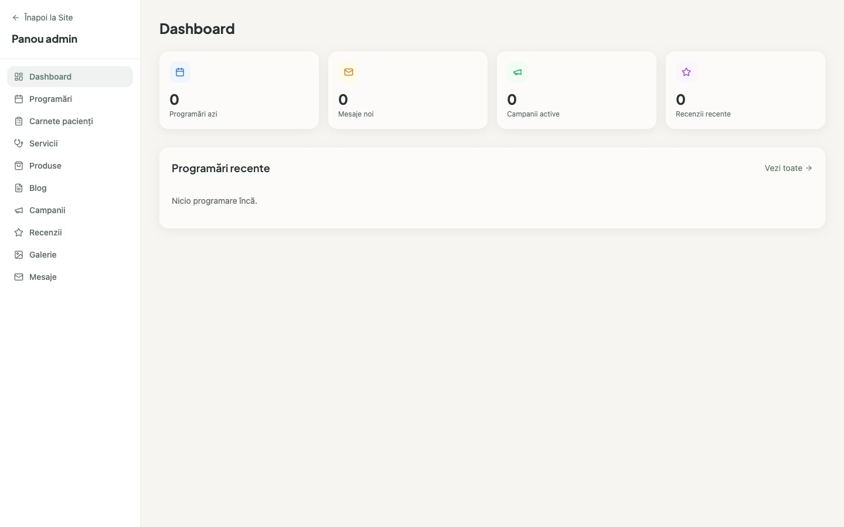Click the yellow envelope icon on Mesaje noi card

[349, 72]
